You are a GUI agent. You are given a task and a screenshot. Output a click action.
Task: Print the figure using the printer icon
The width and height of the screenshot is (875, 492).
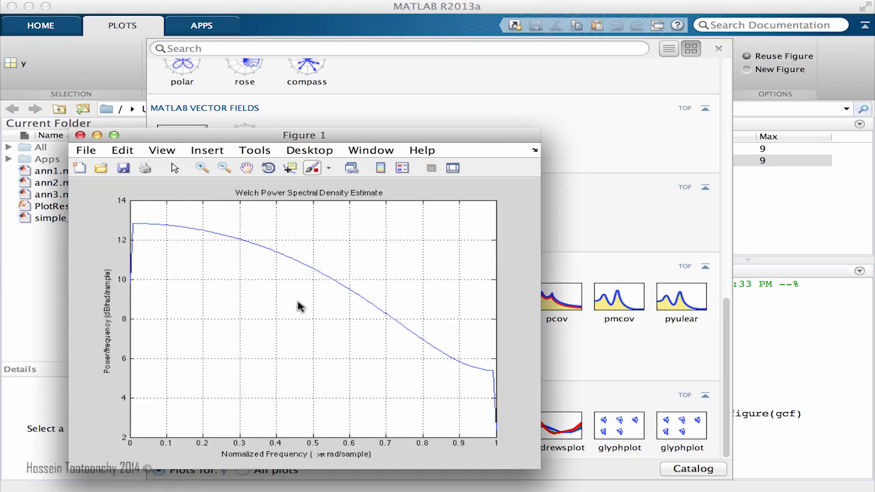[145, 167]
